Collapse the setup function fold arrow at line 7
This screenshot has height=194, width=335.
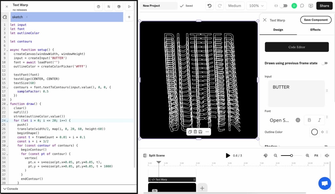click(x=7, y=50)
